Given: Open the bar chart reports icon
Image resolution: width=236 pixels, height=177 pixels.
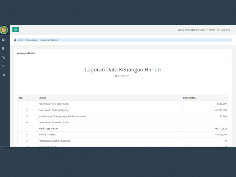Looking at the screenshot, I should tap(3, 75).
